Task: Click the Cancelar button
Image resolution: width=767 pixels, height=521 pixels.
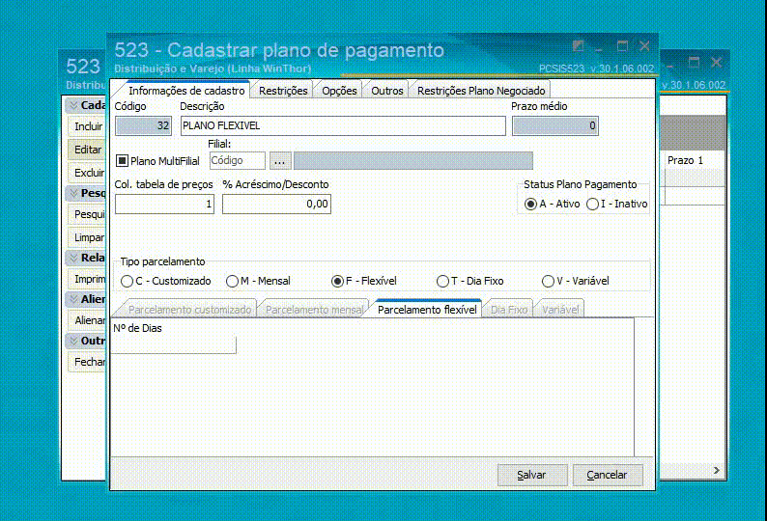Action: (x=608, y=475)
